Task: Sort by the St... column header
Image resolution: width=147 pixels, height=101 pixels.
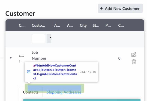Action: [96, 26]
